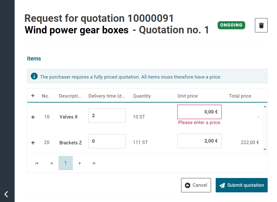Expand item 10 Valves X row
277x202 pixels.
click(33, 117)
